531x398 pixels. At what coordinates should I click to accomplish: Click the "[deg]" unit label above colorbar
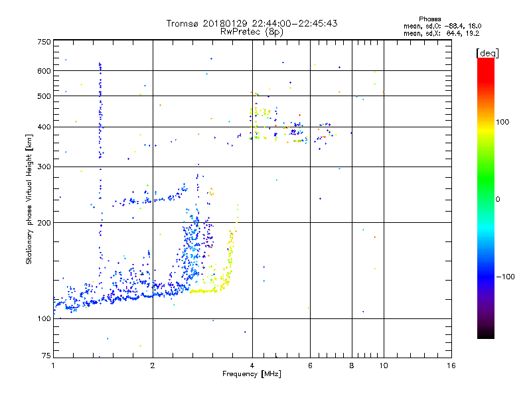487,53
